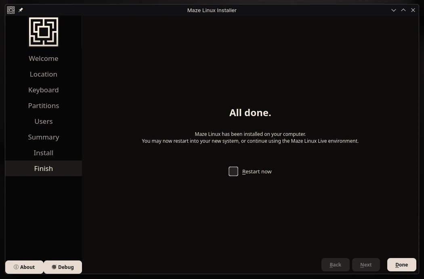The height and width of the screenshot is (279, 424).
Task: Toggle the pin window icon
Action: pos(21,10)
